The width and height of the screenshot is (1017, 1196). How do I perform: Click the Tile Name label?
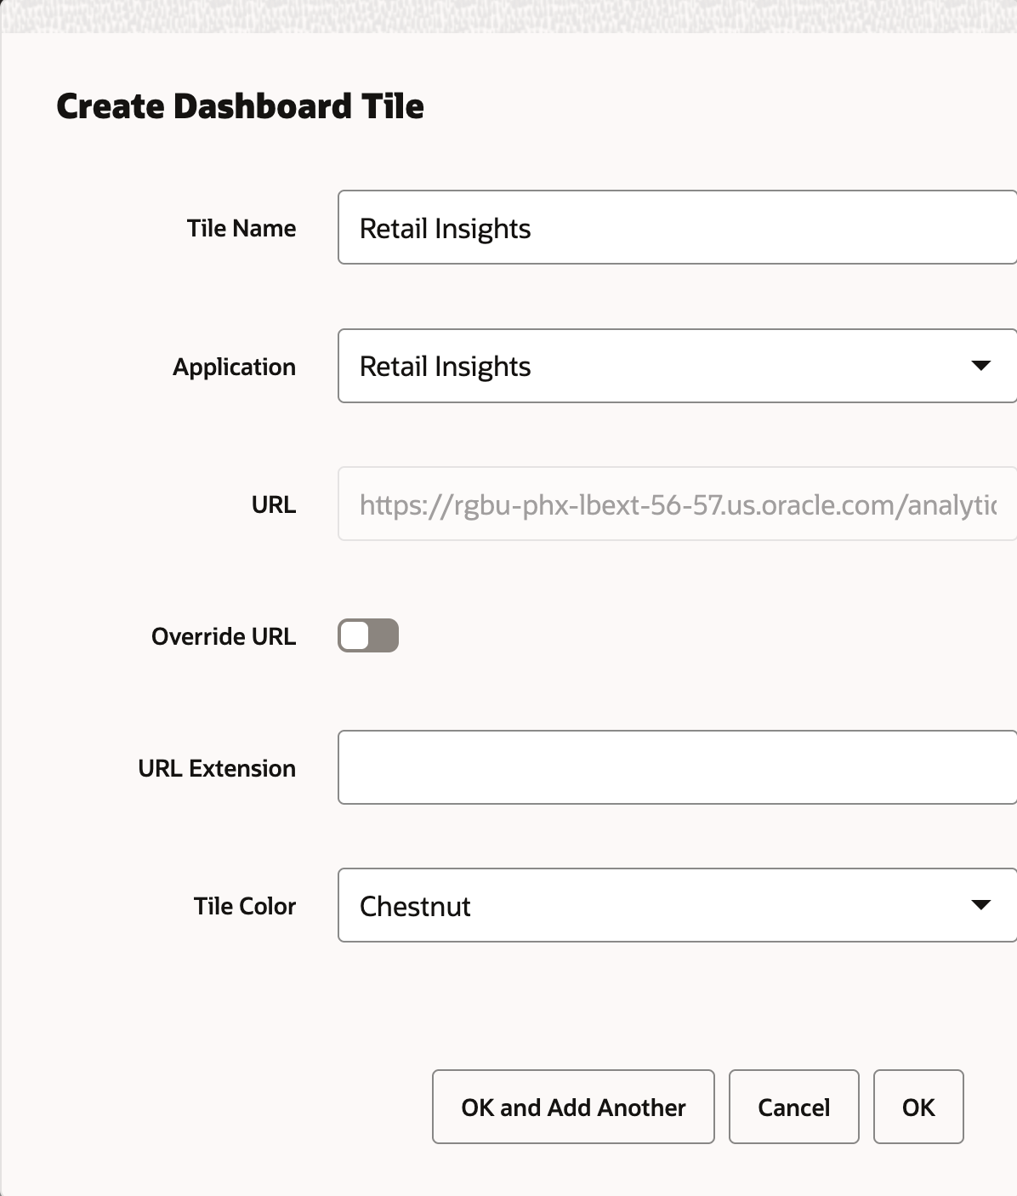pyautogui.click(x=241, y=228)
